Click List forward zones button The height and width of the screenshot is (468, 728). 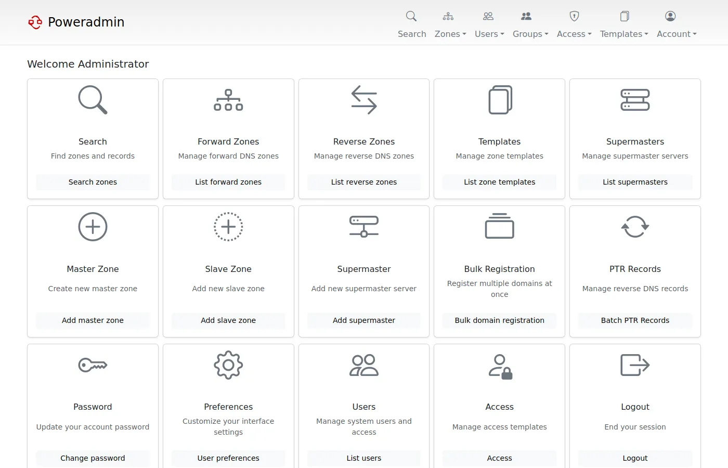point(228,182)
